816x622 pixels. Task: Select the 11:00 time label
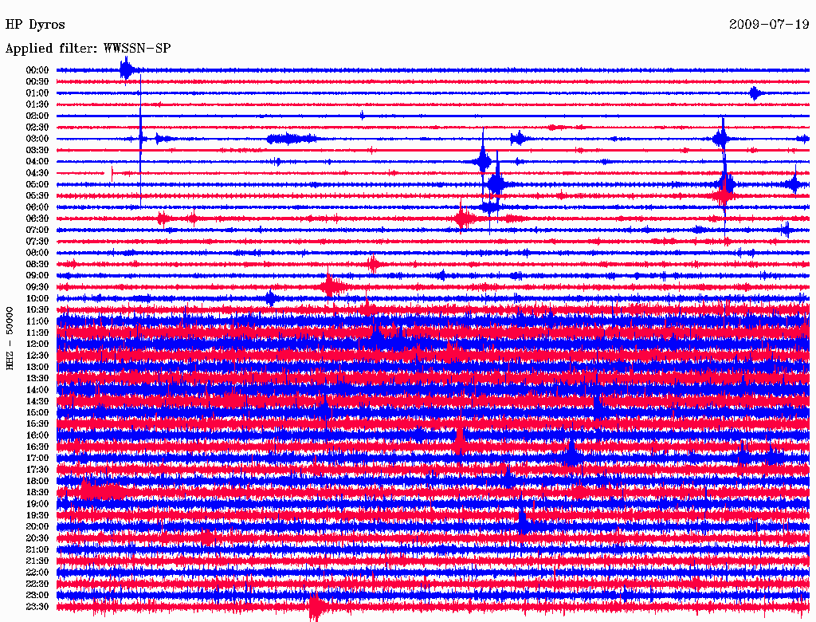[x=37, y=321]
